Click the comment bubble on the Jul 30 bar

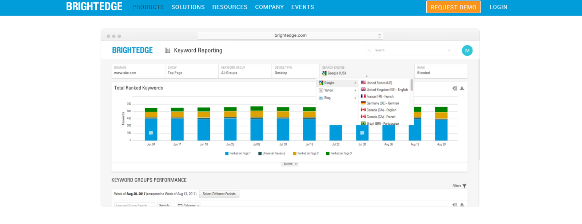coord(362,133)
